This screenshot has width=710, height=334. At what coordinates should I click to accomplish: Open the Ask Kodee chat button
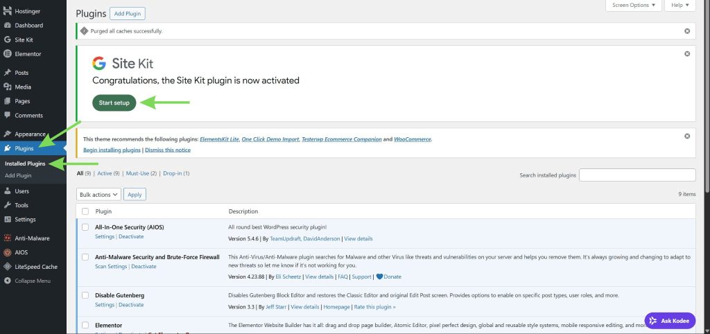tap(670, 321)
